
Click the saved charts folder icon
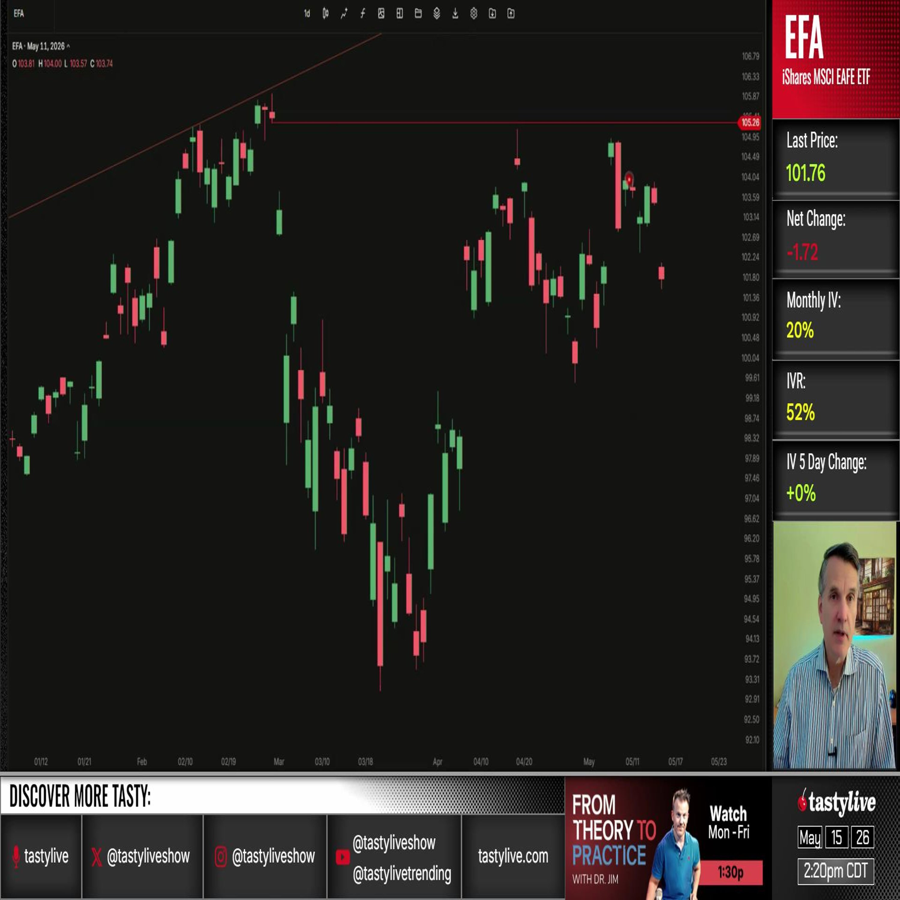(x=418, y=13)
